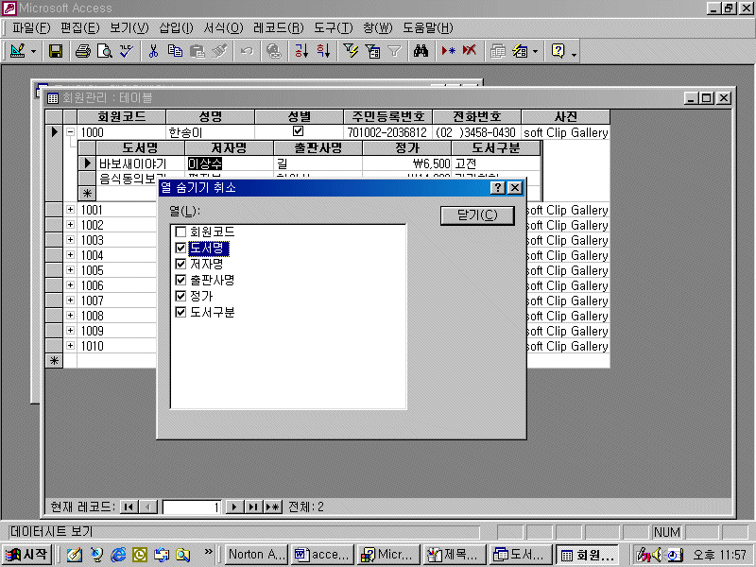This screenshot has height=567, width=756.
Task: Click the current record number field
Action: [192, 507]
